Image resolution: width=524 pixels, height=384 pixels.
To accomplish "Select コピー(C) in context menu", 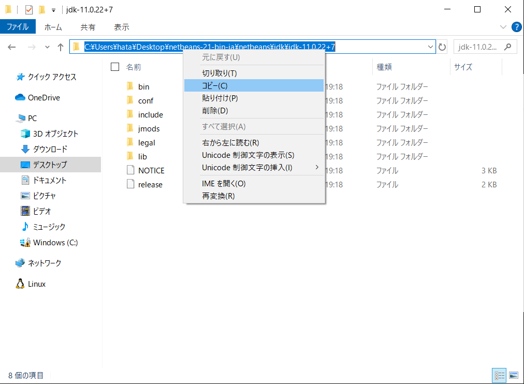I will (254, 85).
